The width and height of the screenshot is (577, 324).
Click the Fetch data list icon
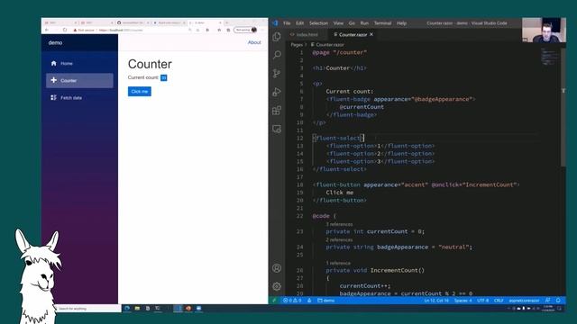pyautogui.click(x=54, y=97)
